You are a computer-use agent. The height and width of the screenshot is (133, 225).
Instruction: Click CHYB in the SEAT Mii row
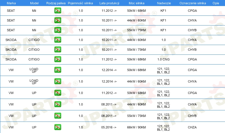192,30
